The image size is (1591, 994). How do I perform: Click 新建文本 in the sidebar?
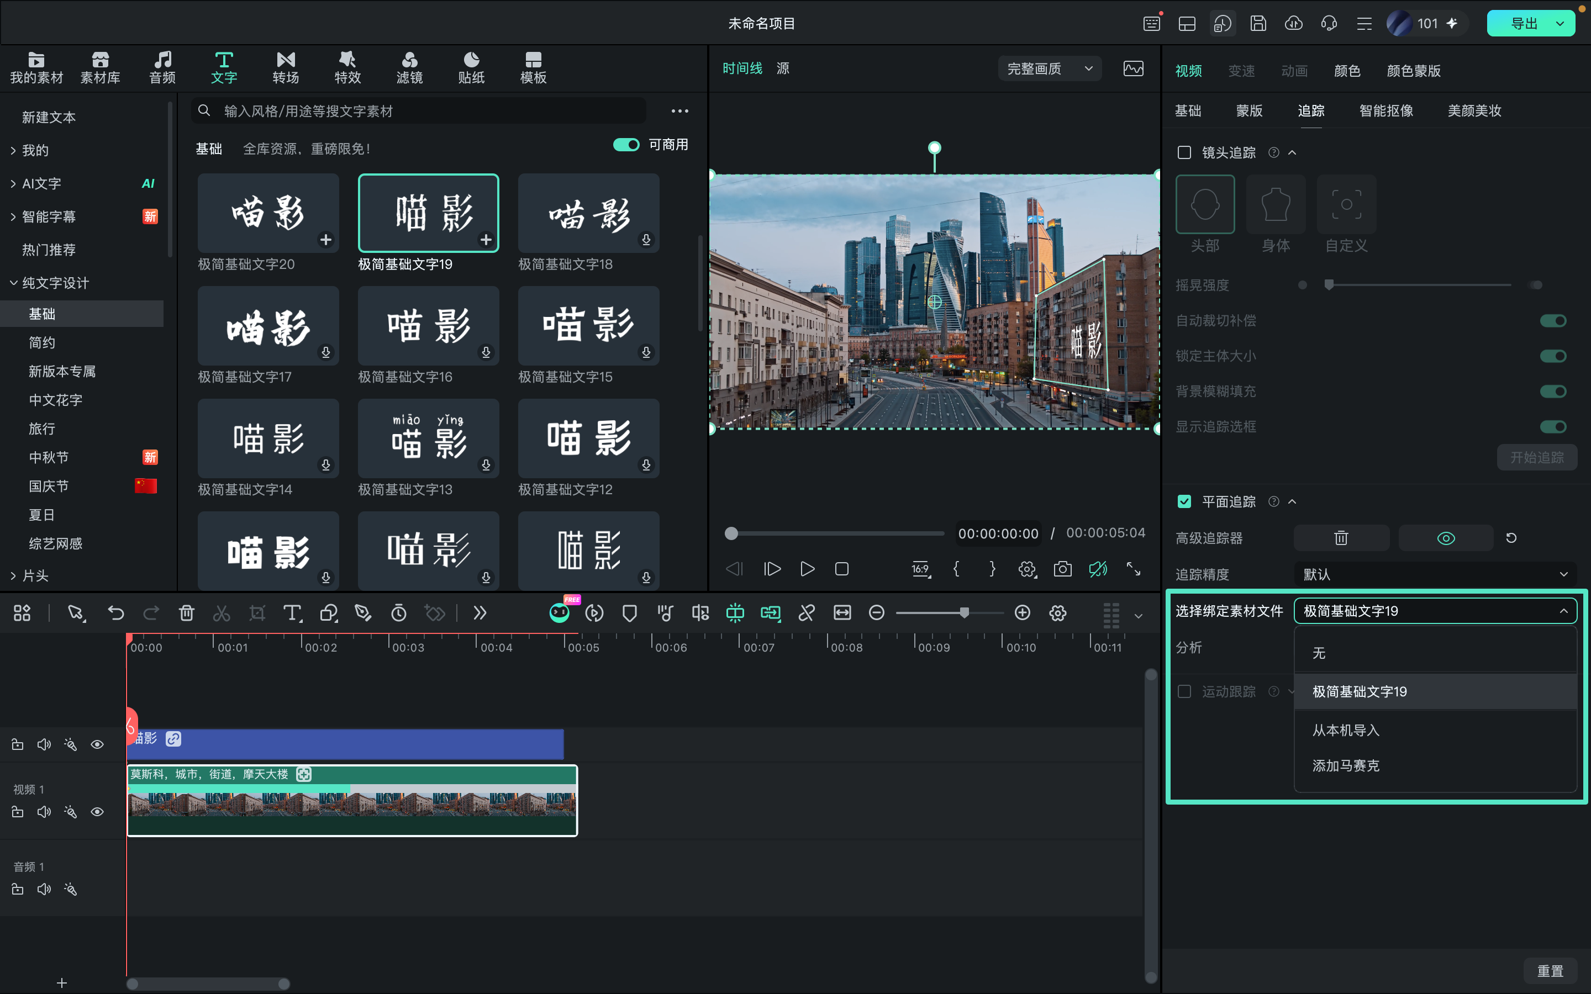tap(49, 117)
